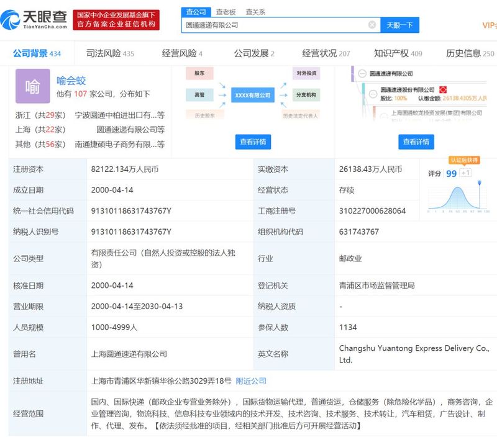This screenshot has height=437, width=497.
Task: Click the 存续 operating status value
Action: tap(347, 190)
